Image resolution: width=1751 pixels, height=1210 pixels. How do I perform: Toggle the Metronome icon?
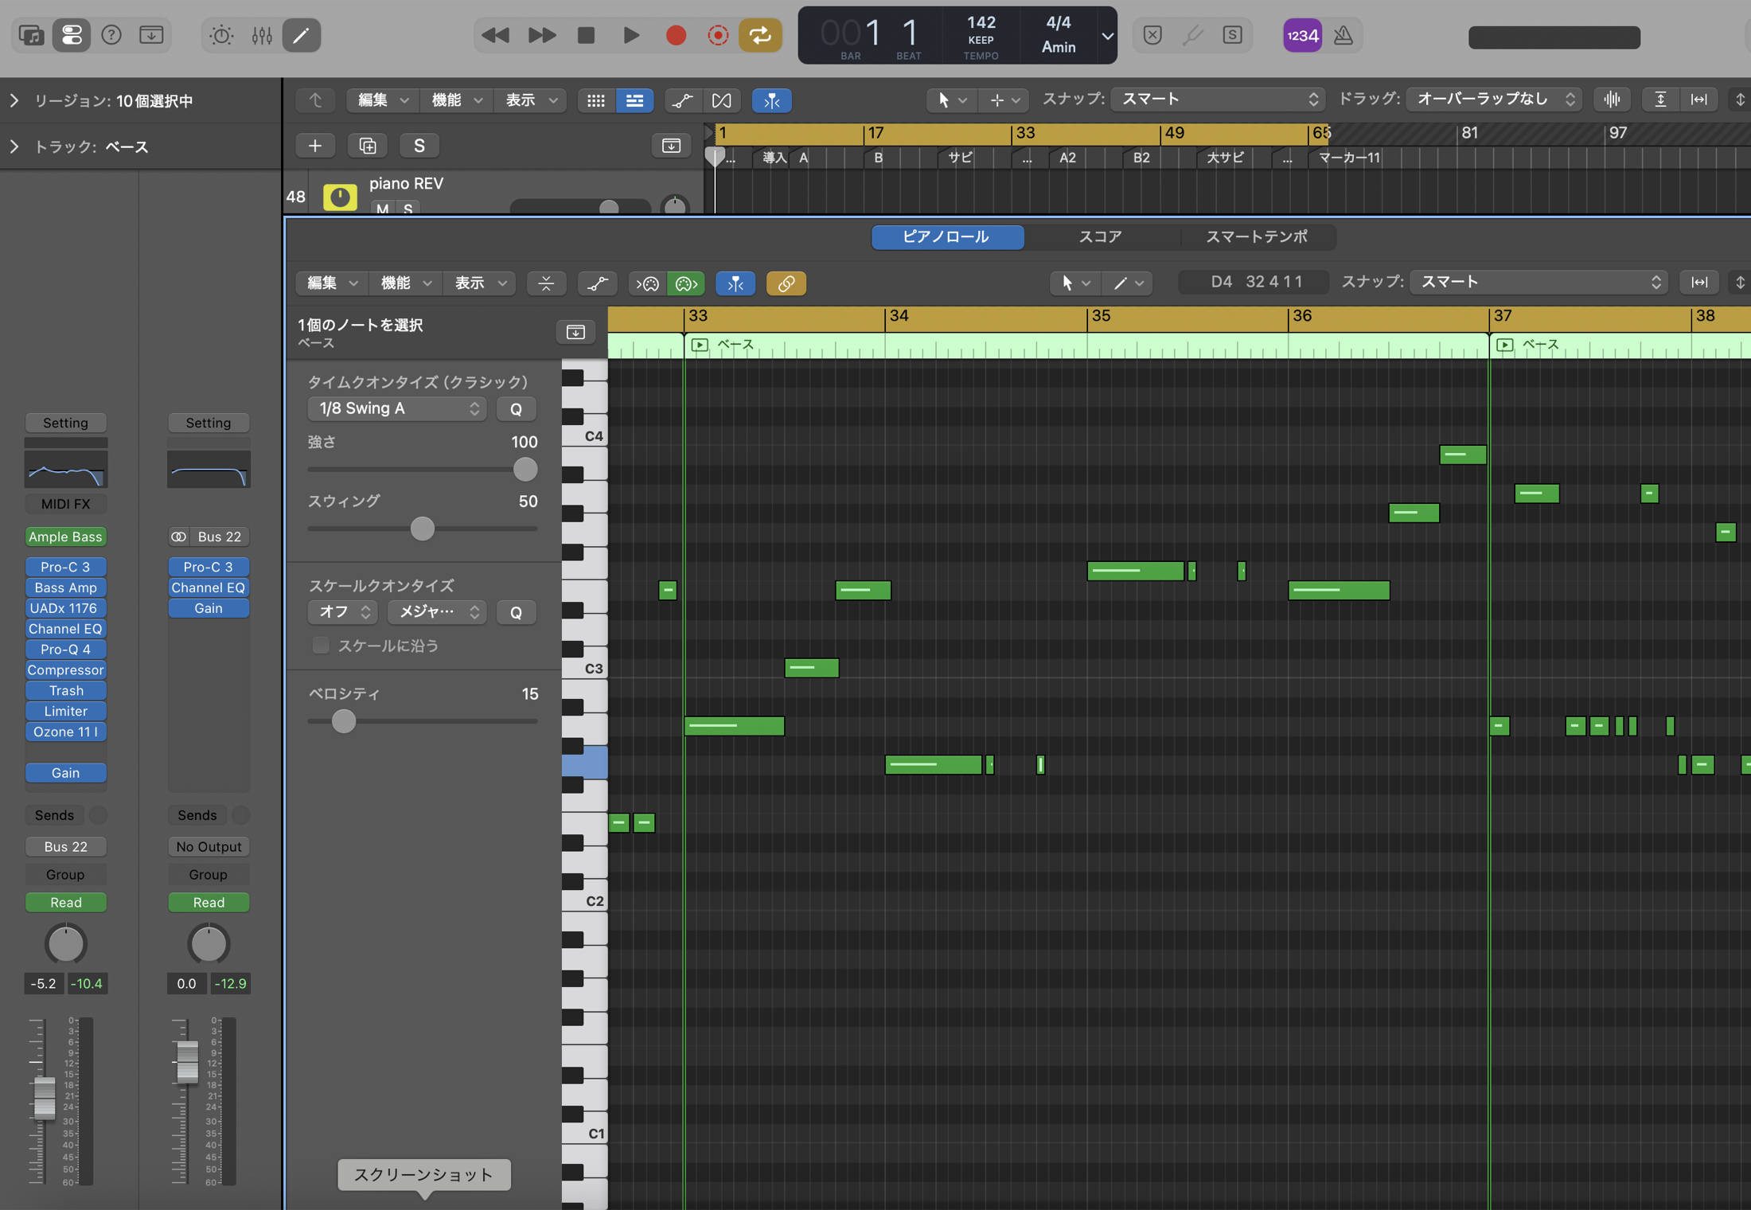[x=1343, y=35]
